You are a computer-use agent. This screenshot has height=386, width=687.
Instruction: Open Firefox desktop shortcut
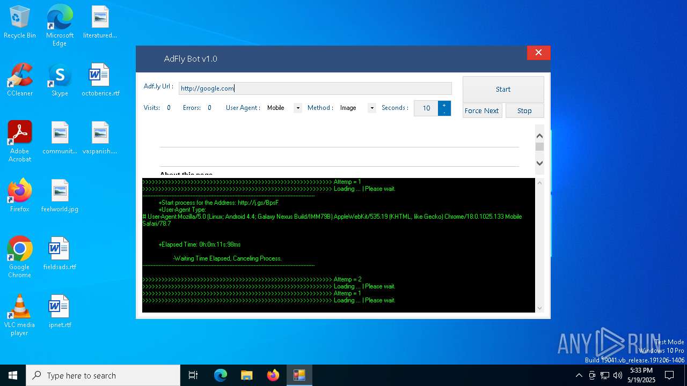click(x=20, y=196)
